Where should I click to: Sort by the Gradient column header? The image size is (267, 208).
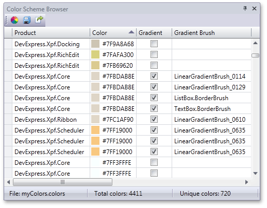(154, 32)
